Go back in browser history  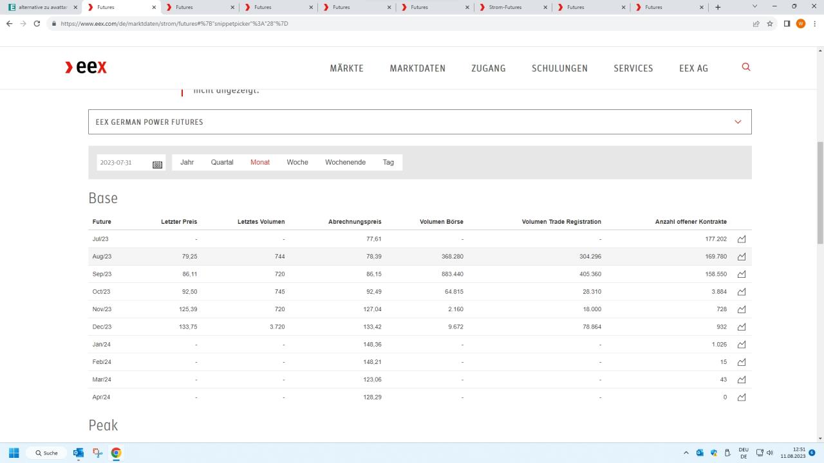(9, 23)
